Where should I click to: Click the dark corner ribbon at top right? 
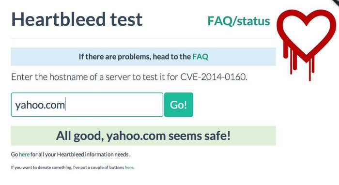[x=336, y=2]
